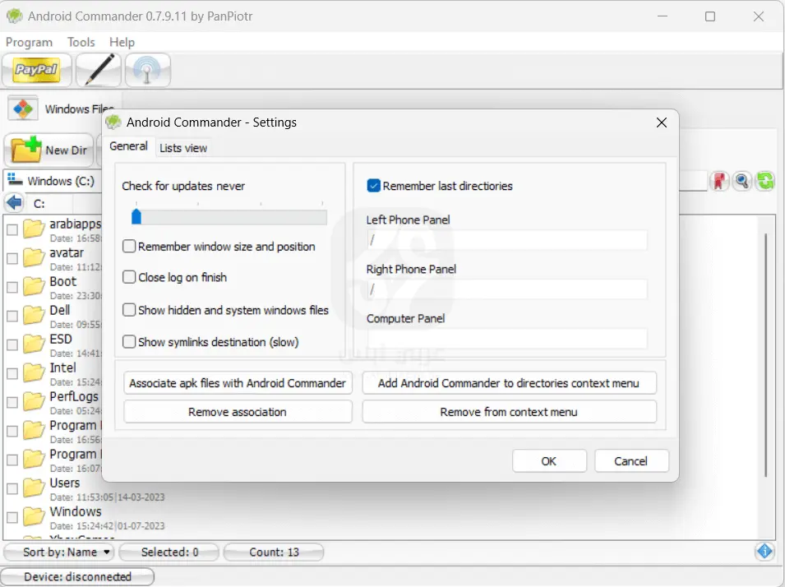
Task: Click the red bookmark icon near the search box
Action: pos(719,181)
